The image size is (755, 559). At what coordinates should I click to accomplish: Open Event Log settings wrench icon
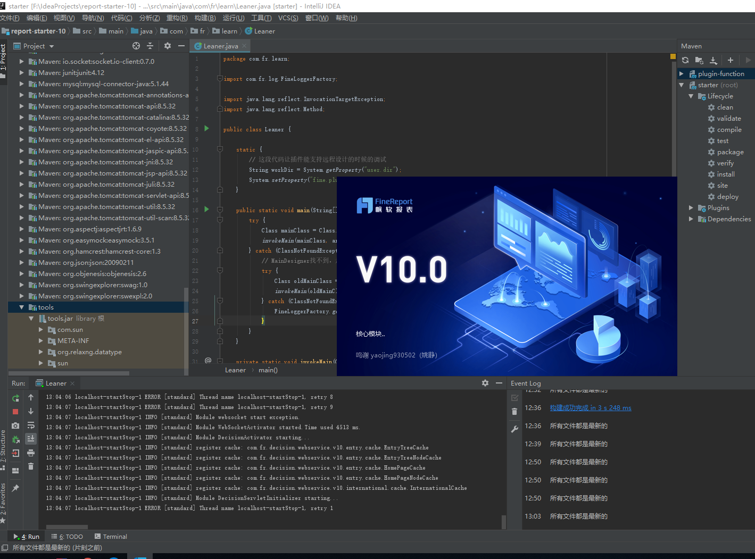click(x=515, y=429)
